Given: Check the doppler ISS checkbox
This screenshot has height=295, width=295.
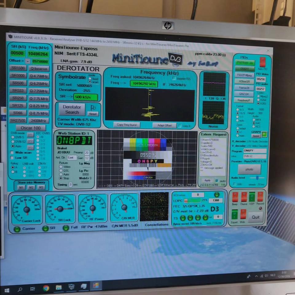Looking at the screenshot, I should coord(174,78).
